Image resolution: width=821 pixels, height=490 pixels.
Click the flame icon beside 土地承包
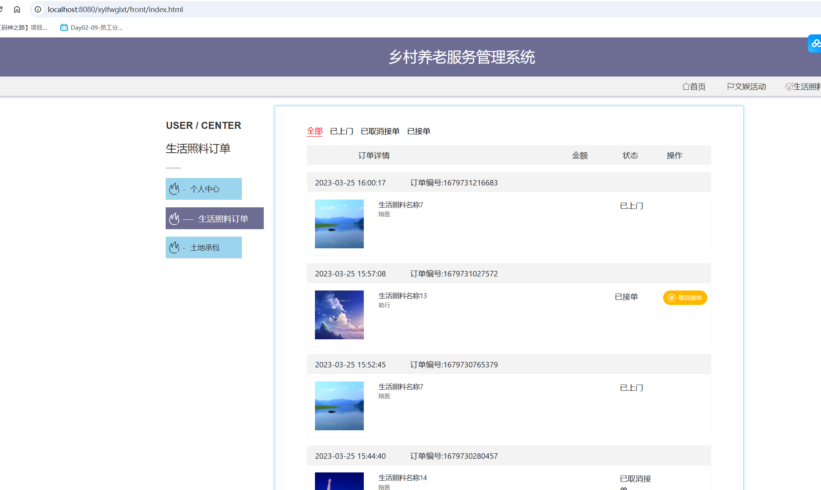[x=174, y=248]
